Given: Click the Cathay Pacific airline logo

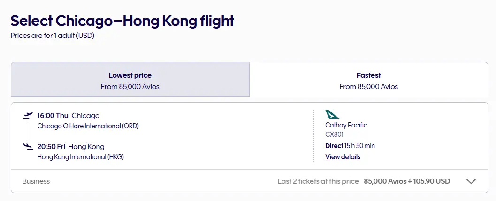Looking at the screenshot, I should pos(332,114).
